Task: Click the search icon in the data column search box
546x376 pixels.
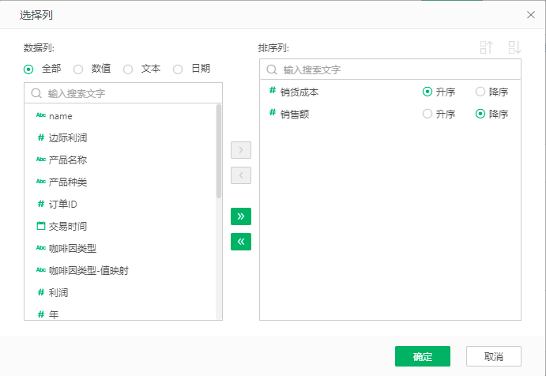Action: pos(36,93)
